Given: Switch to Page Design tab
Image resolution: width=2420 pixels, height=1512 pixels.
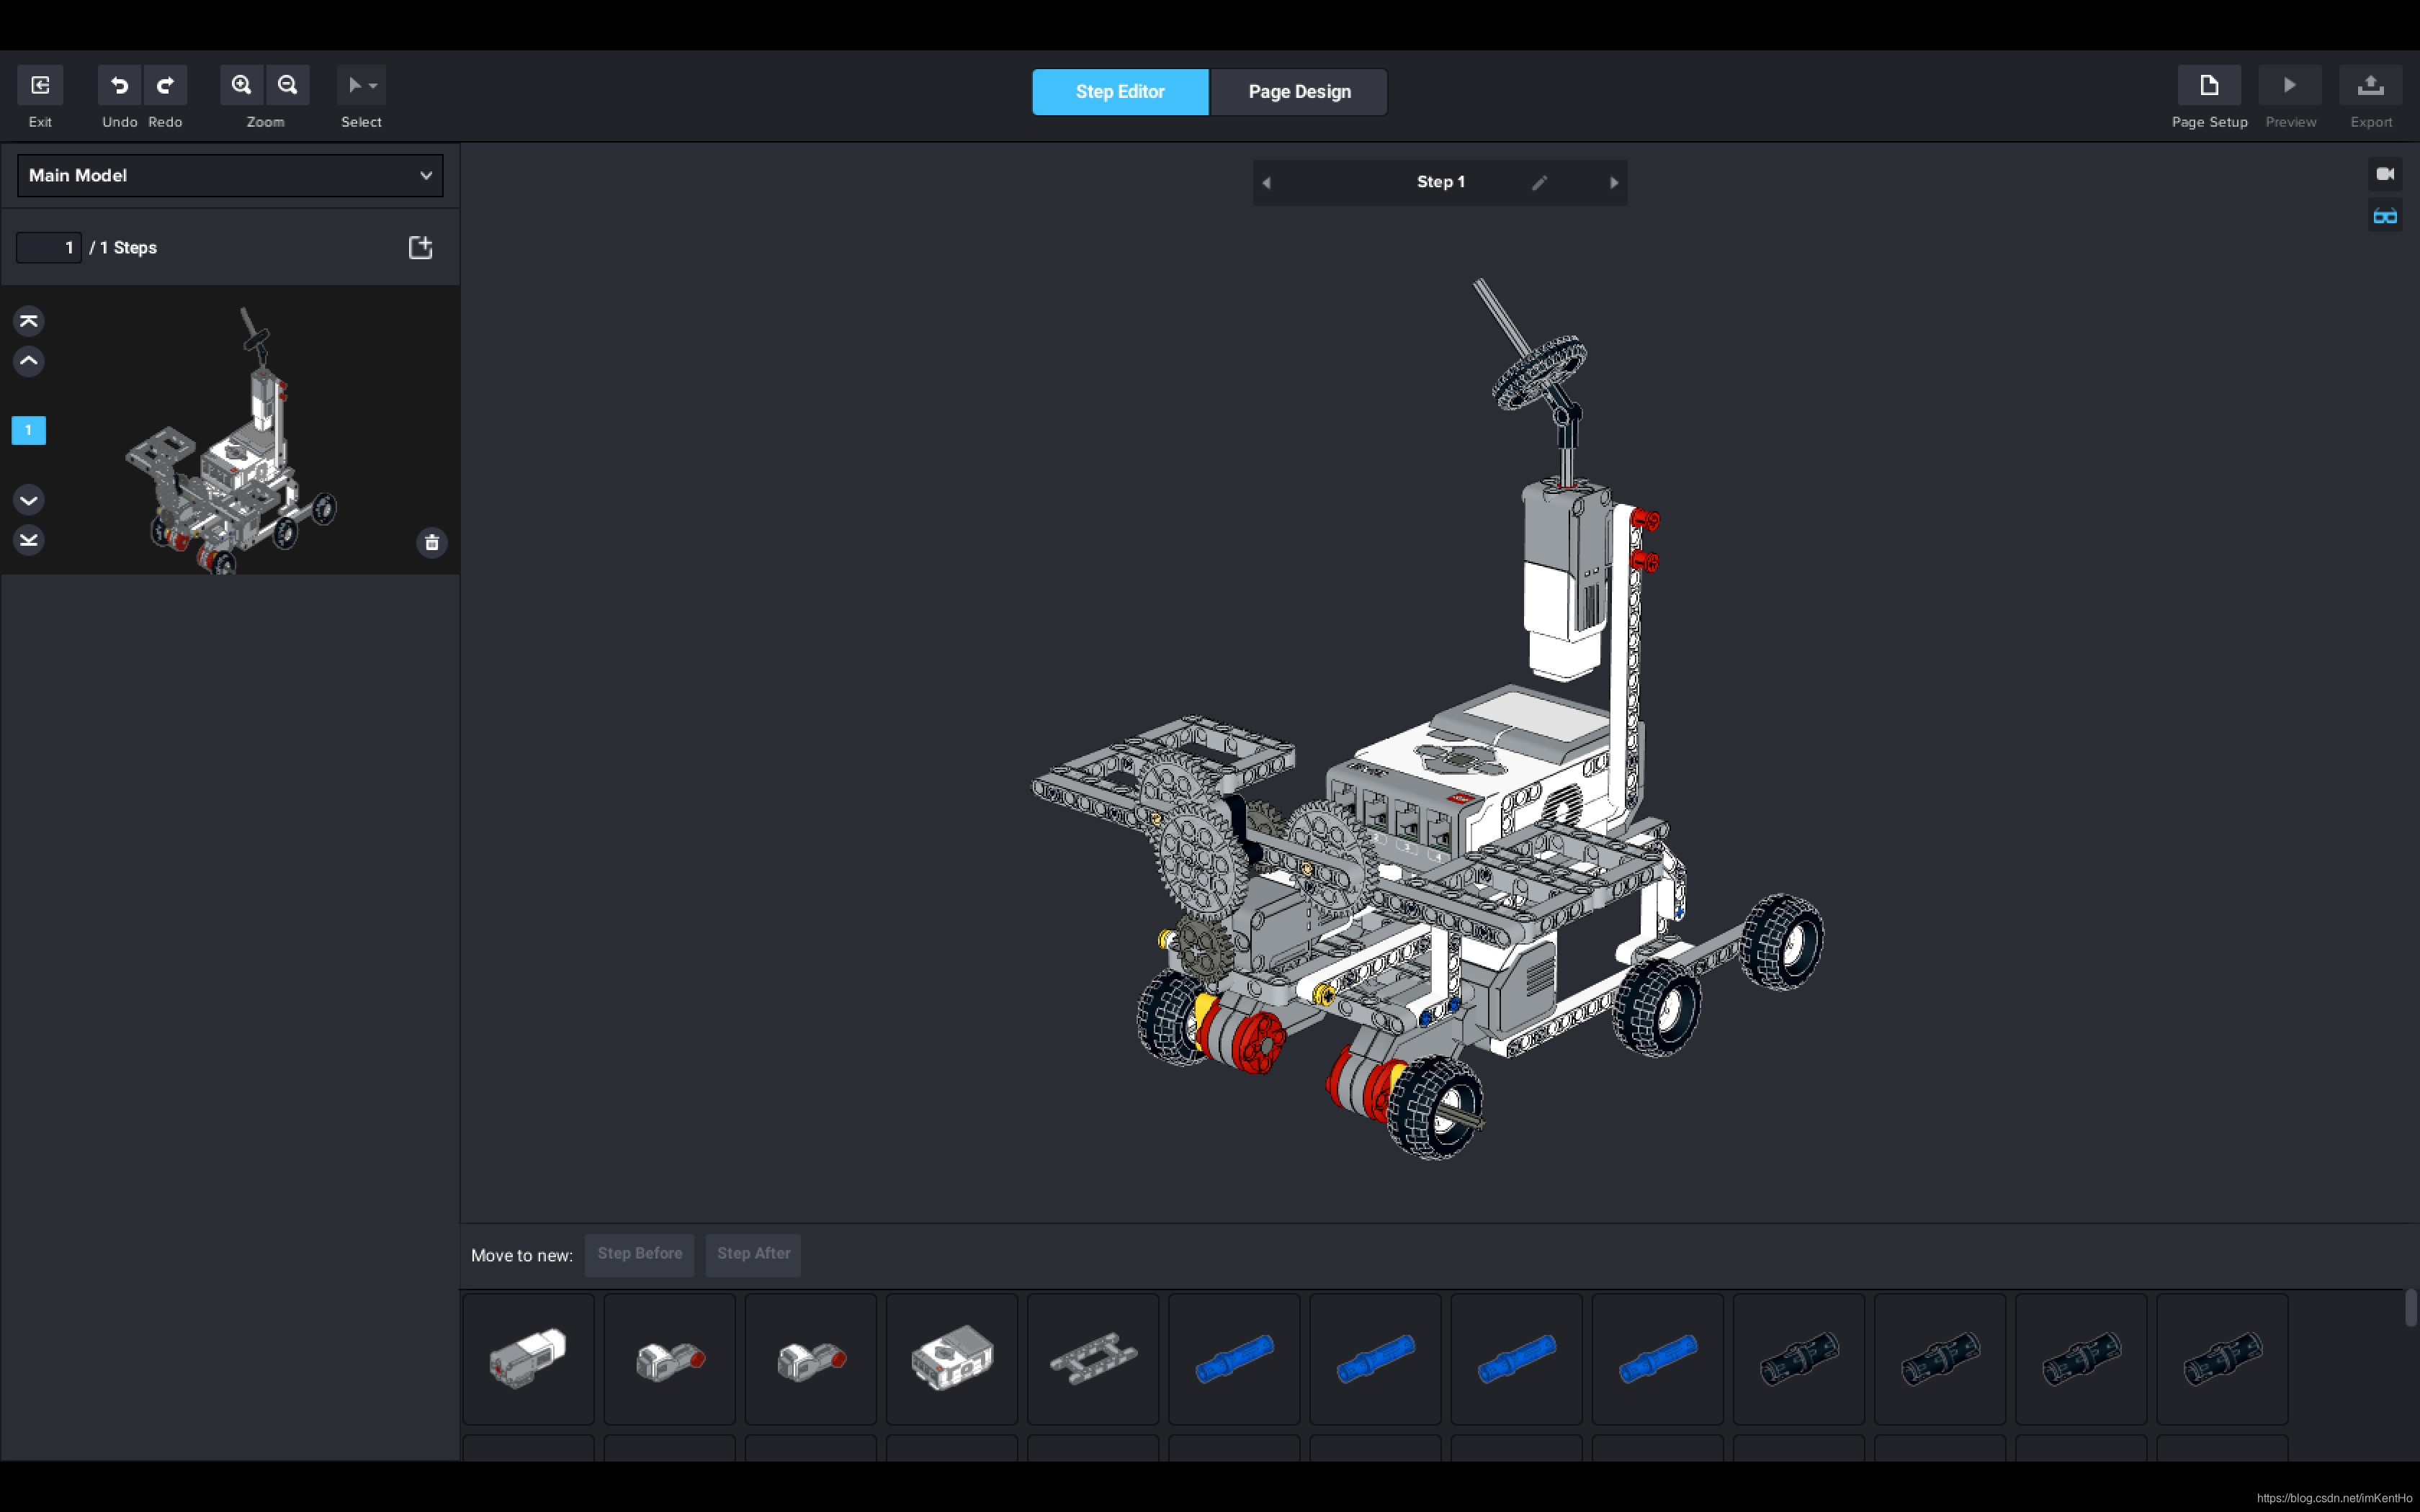Looking at the screenshot, I should (1298, 92).
